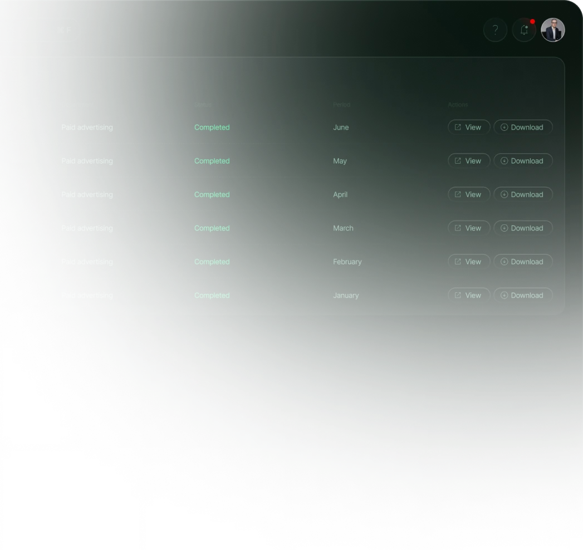View the June report
The image size is (583, 550).
coord(469,127)
